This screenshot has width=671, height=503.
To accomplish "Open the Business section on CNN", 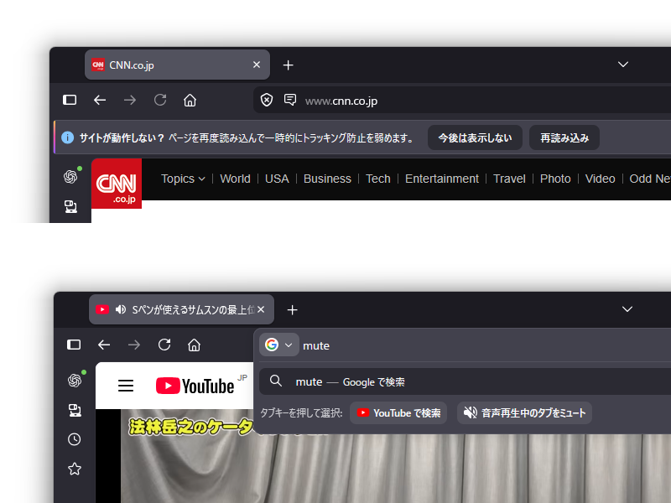I will tap(327, 179).
